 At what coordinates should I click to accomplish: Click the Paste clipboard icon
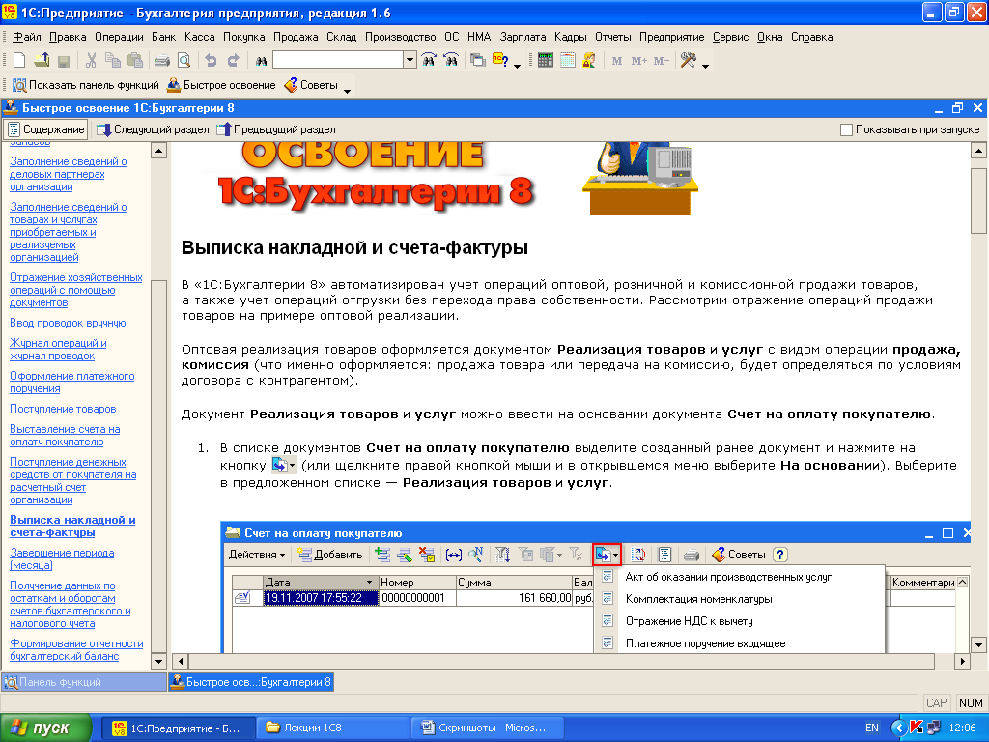coord(135,61)
